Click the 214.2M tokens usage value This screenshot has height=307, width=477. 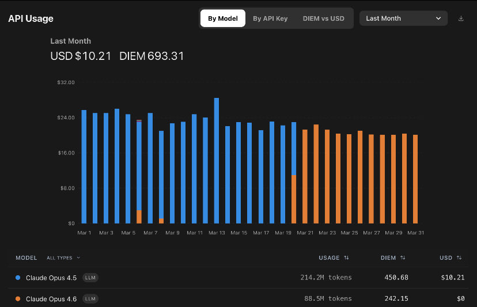326,278
